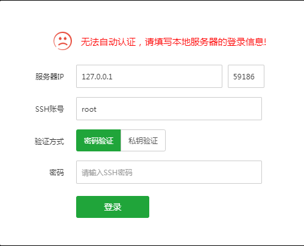Place cursor on the 127.0.0.1 text

pyautogui.click(x=97, y=77)
